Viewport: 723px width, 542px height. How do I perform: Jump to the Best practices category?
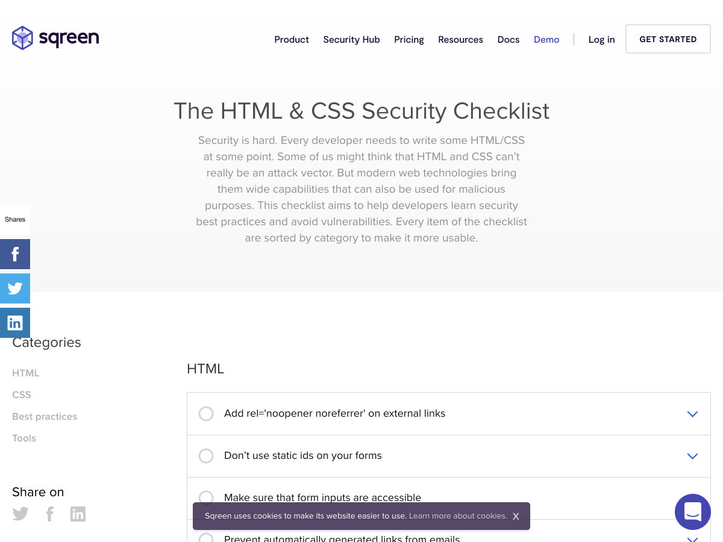coord(45,417)
